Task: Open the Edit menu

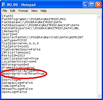Action: coord(13,11)
